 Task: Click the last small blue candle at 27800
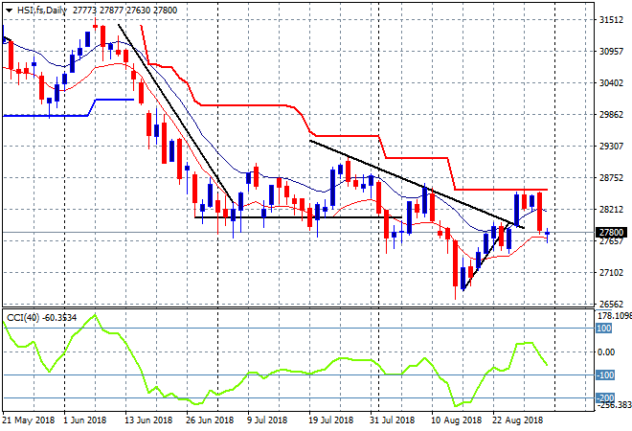point(547,234)
